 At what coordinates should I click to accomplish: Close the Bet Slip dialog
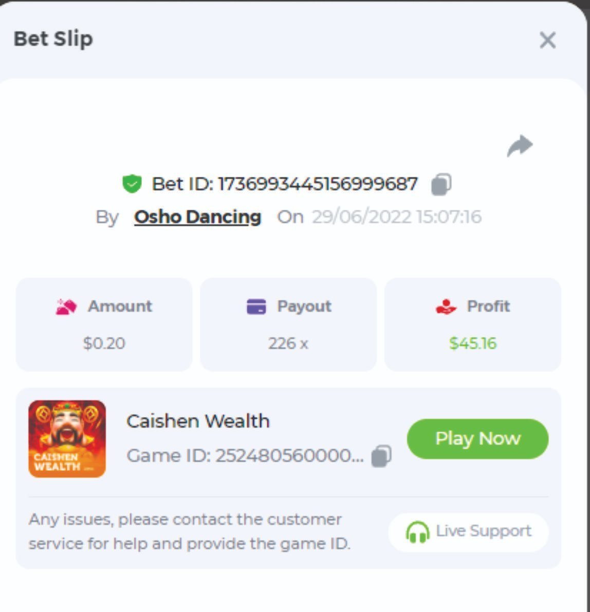click(x=547, y=40)
